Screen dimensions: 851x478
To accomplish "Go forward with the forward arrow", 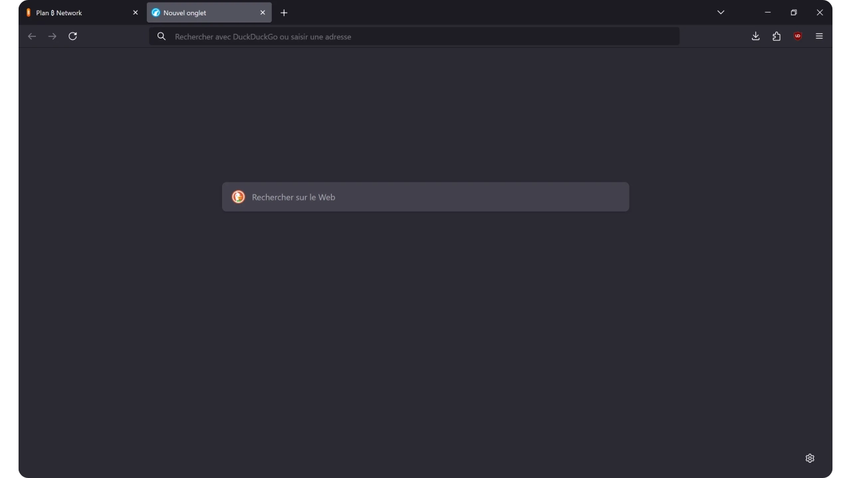I will coord(53,37).
